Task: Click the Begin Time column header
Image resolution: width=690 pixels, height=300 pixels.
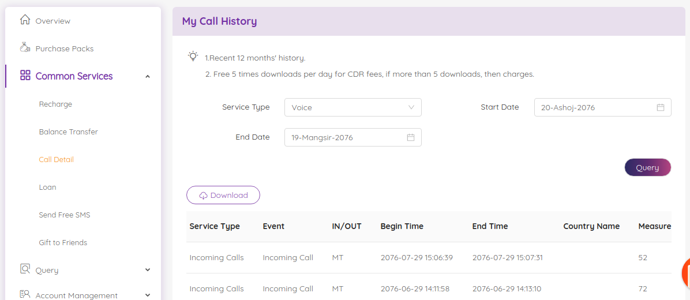Action: point(402,226)
